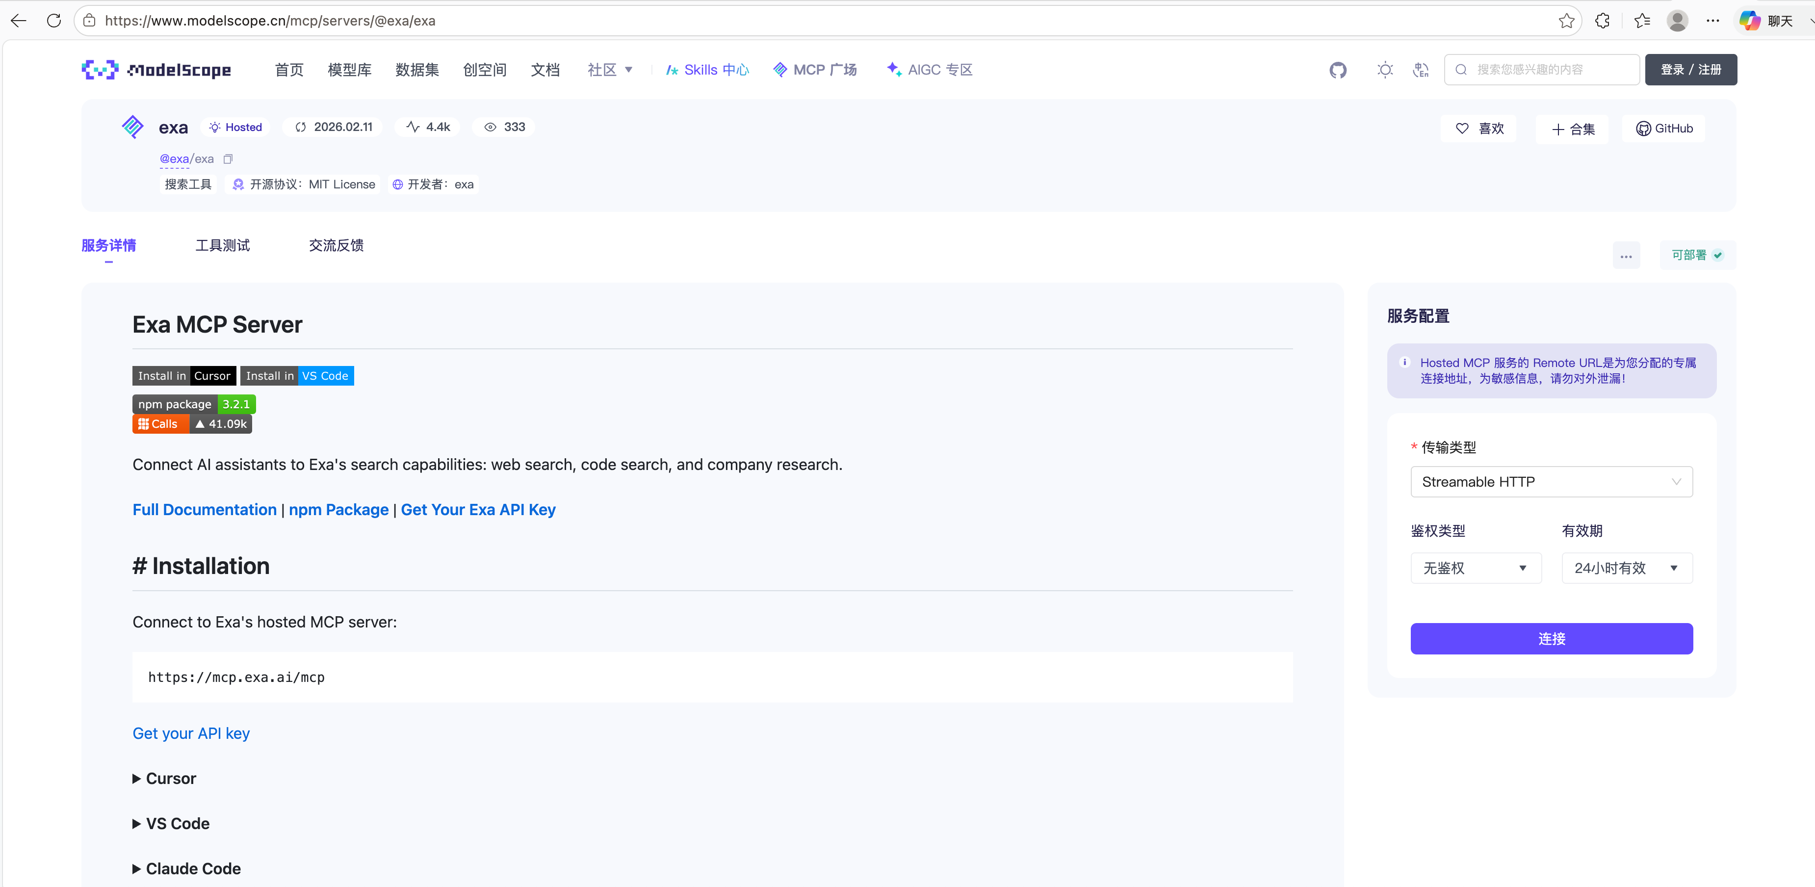
Task: Expand the Claude Code installation section
Action: click(187, 869)
